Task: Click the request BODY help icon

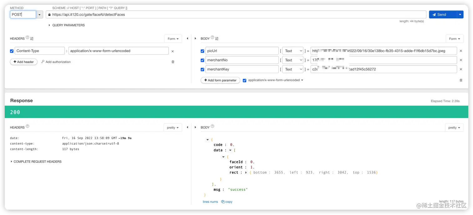Action: pos(212,37)
